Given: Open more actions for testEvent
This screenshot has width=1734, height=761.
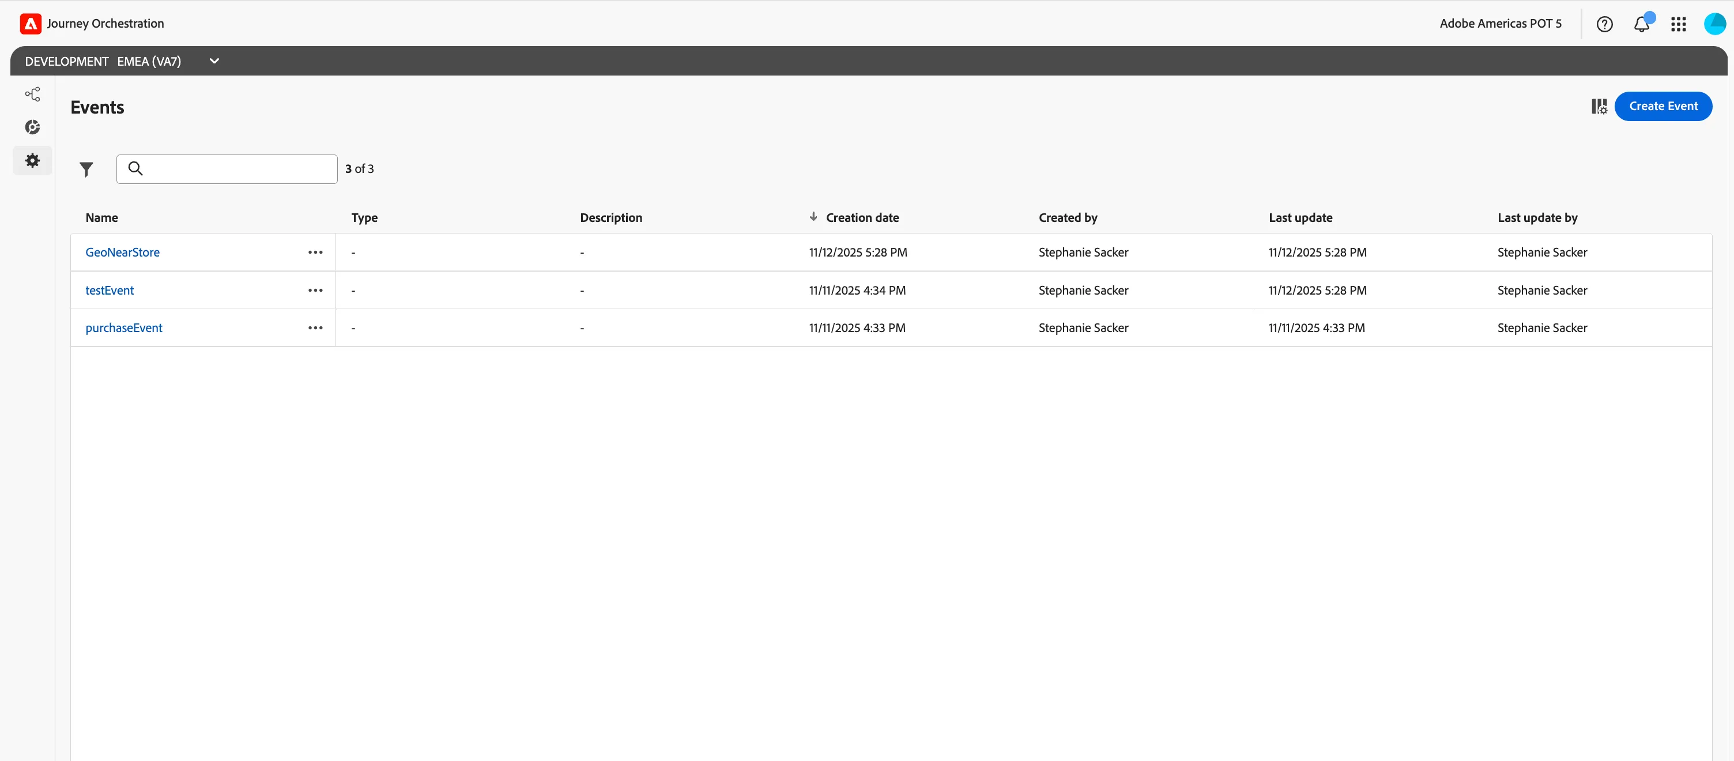Looking at the screenshot, I should (x=315, y=290).
